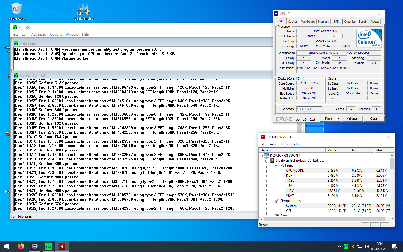The image size is (403, 252).
Task: Click the volume icon in the system tray
Action: point(366,246)
